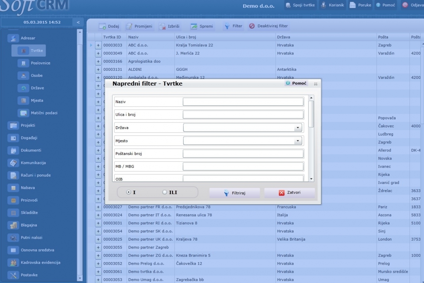Open the Filter toolbar button

point(233,26)
